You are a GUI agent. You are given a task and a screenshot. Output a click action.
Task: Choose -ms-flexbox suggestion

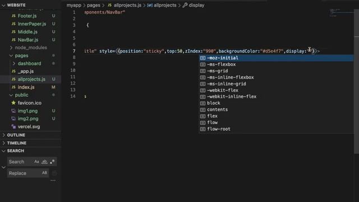point(276,65)
